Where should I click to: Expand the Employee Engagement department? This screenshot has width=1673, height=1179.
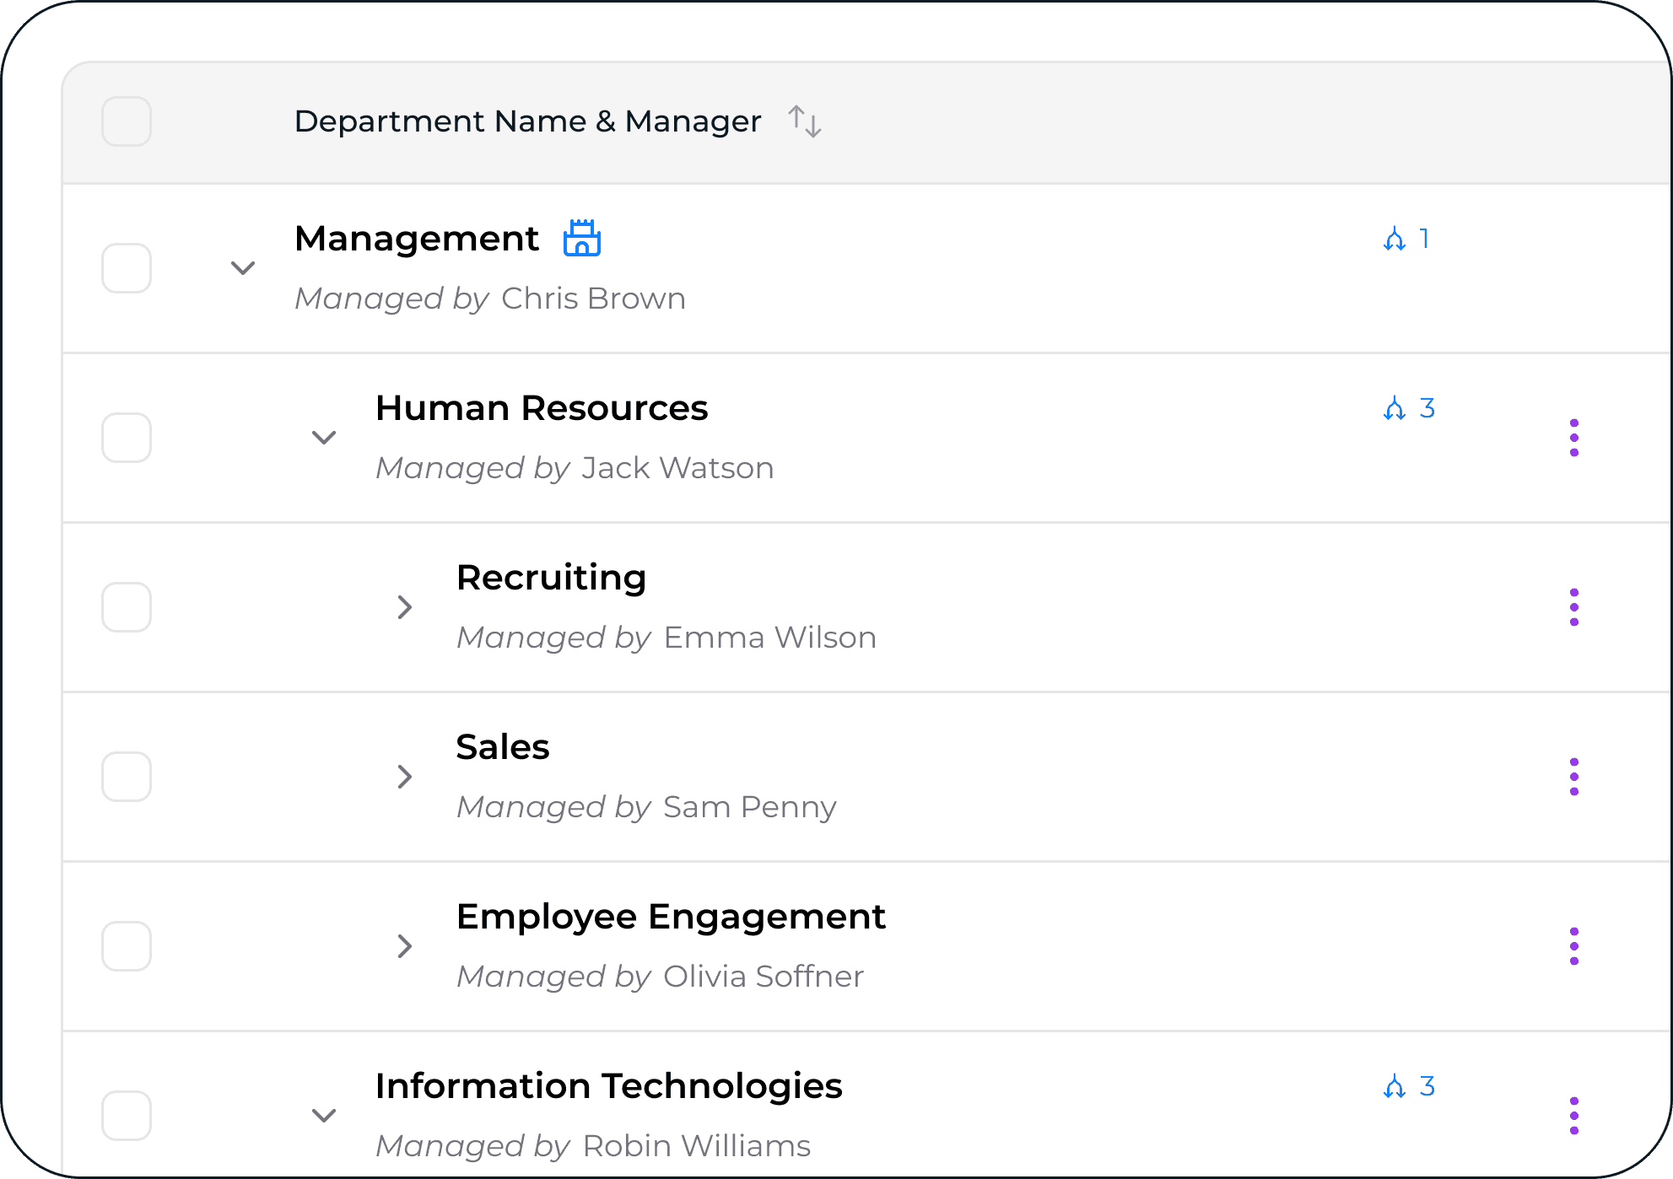coord(405,946)
